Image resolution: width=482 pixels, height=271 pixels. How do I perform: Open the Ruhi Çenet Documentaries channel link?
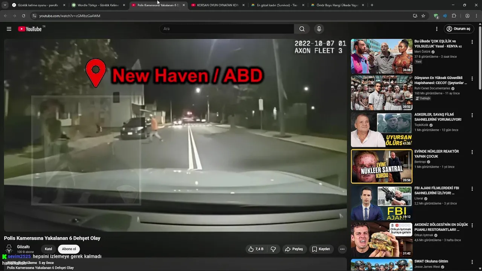432,88
